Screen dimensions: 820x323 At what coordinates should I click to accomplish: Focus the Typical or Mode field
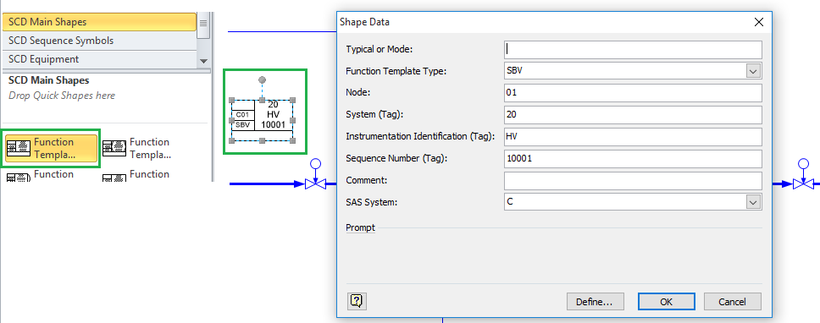pyautogui.click(x=633, y=50)
